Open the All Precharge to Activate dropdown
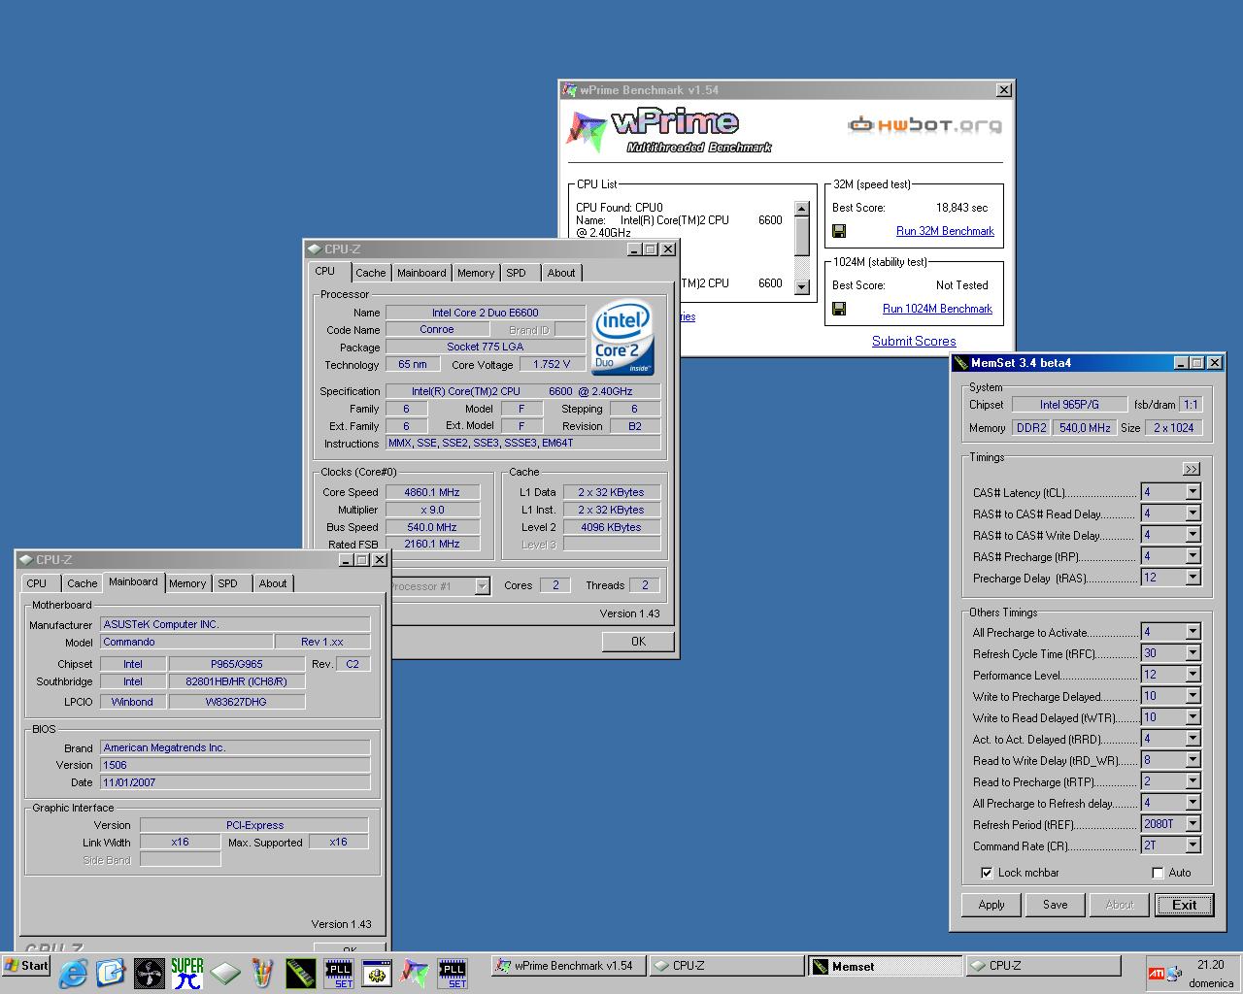 point(1193,632)
